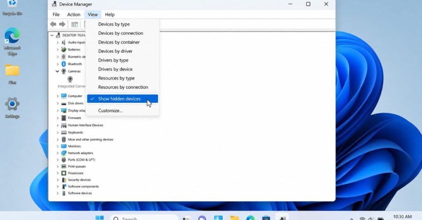Collapse the DESKTOP root tree node
This screenshot has width=422, height=220.
(x=52, y=35)
